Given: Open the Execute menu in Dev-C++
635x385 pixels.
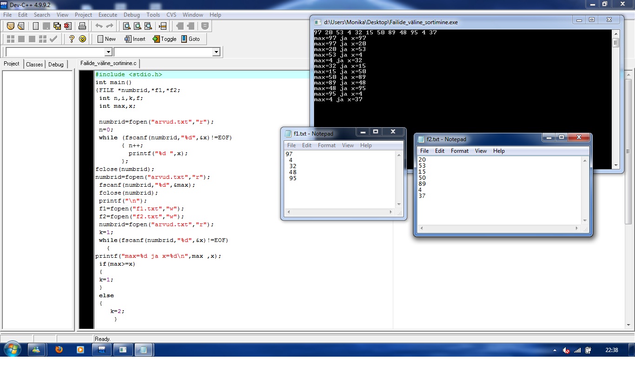Looking at the screenshot, I should tap(107, 15).
